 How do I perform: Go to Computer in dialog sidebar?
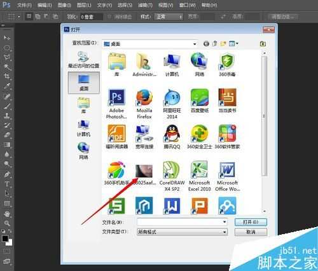pyautogui.click(x=83, y=129)
